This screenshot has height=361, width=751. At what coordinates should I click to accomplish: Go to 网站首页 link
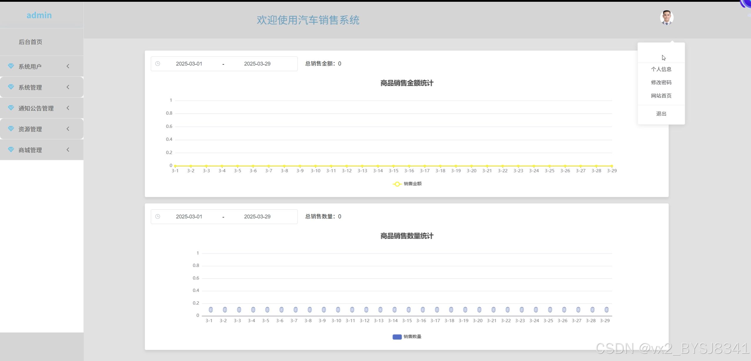(x=661, y=96)
